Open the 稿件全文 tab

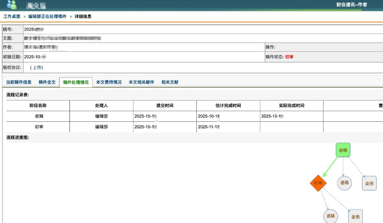point(47,82)
